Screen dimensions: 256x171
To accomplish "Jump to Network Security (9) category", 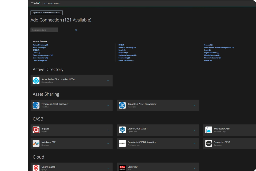I will (213, 58).
